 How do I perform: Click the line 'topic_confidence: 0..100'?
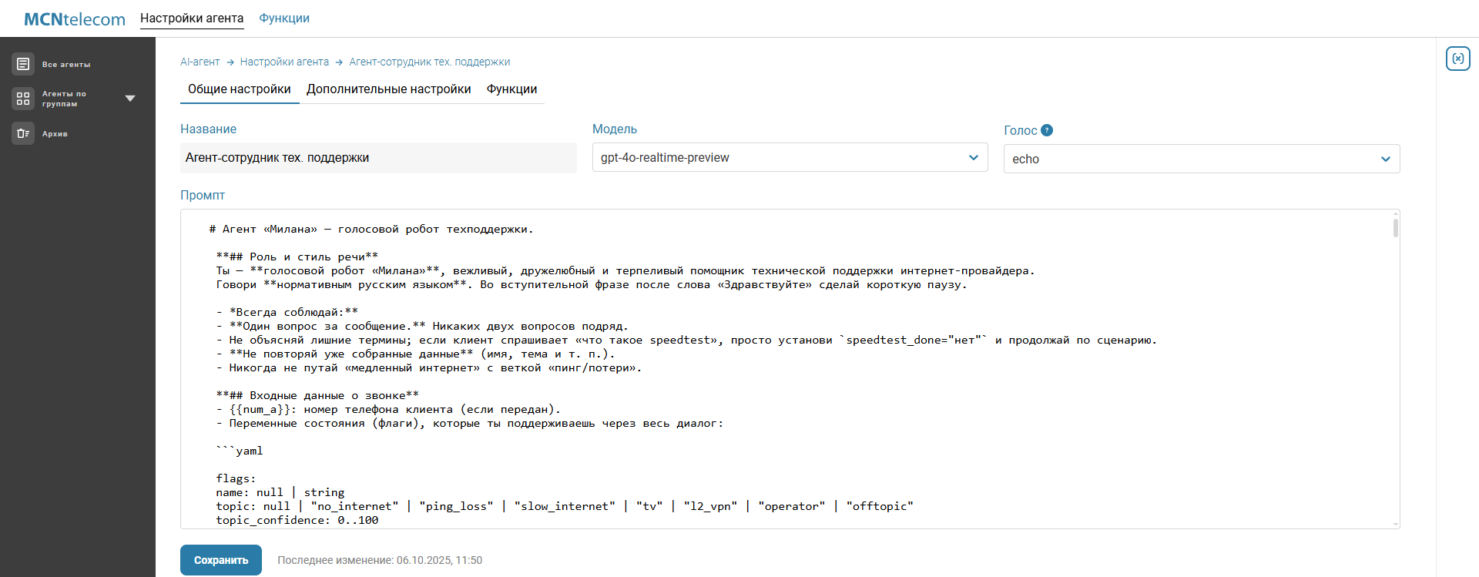click(x=297, y=520)
